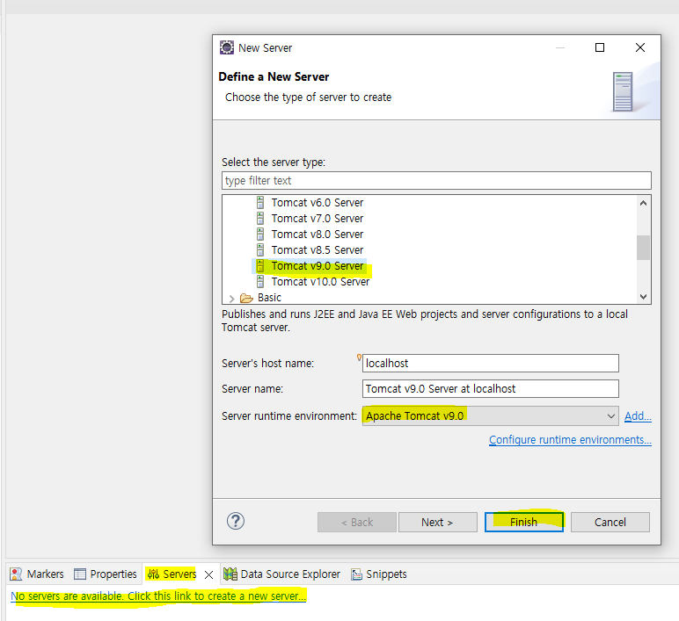This screenshot has height=621, width=679.
Task: Open Configure runtime environments link
Action: pyautogui.click(x=570, y=440)
